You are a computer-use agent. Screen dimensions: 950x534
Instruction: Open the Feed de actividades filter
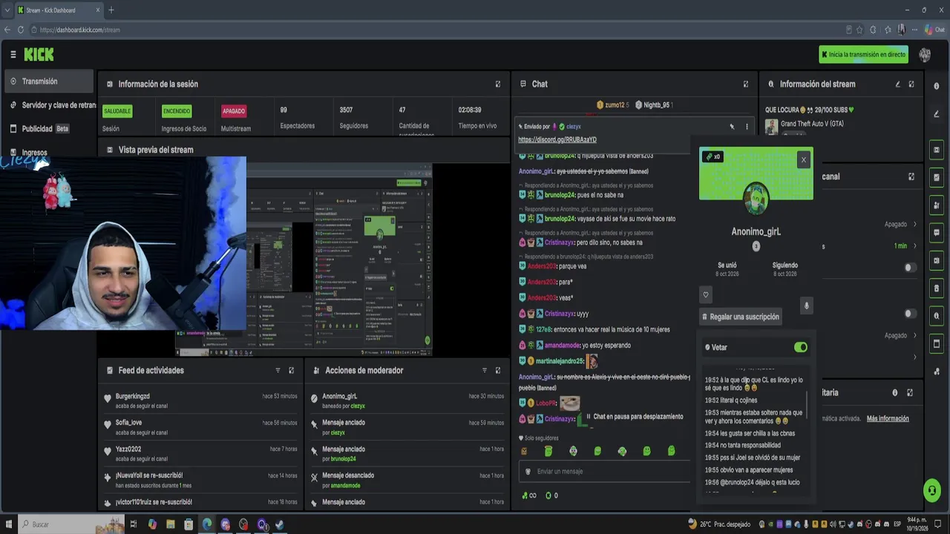[x=278, y=371]
